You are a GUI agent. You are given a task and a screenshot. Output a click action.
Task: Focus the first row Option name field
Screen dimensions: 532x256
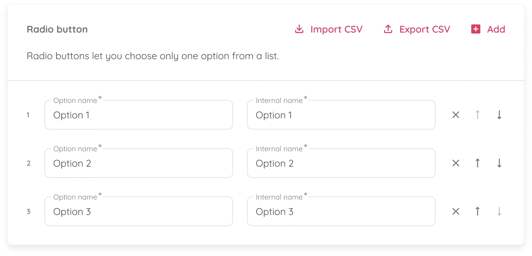click(x=138, y=115)
